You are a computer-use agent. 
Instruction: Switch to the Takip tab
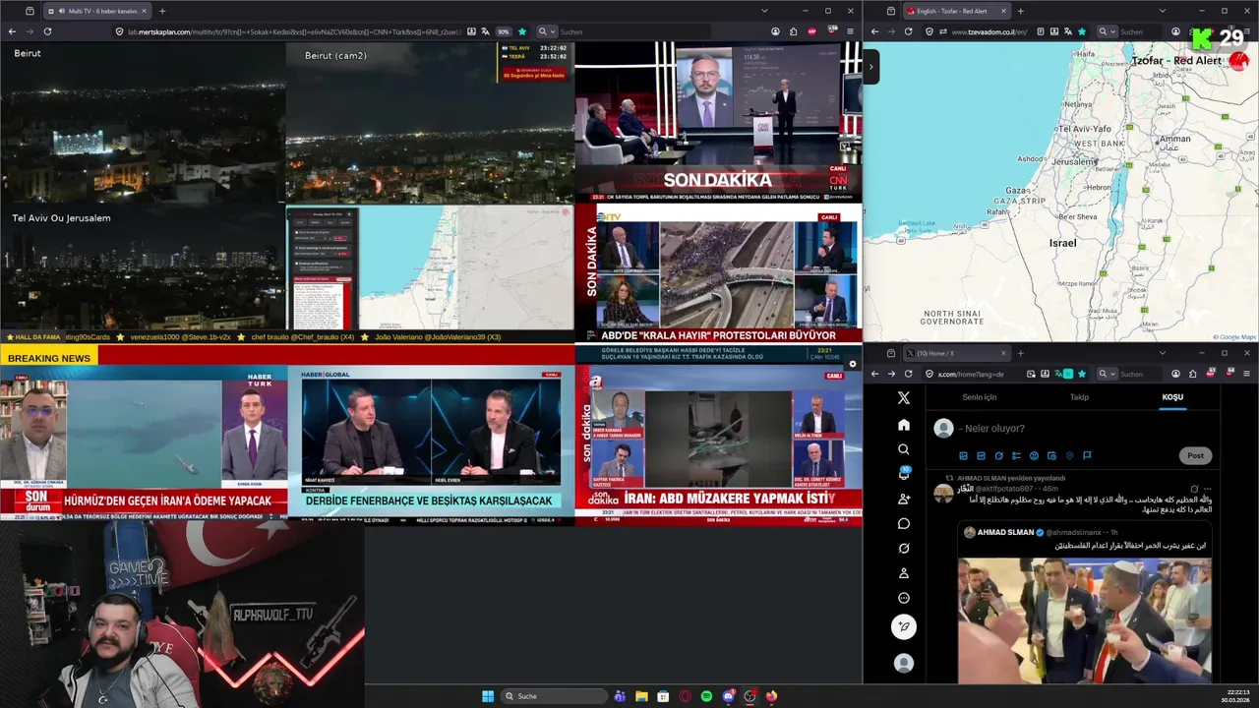[x=1079, y=397]
